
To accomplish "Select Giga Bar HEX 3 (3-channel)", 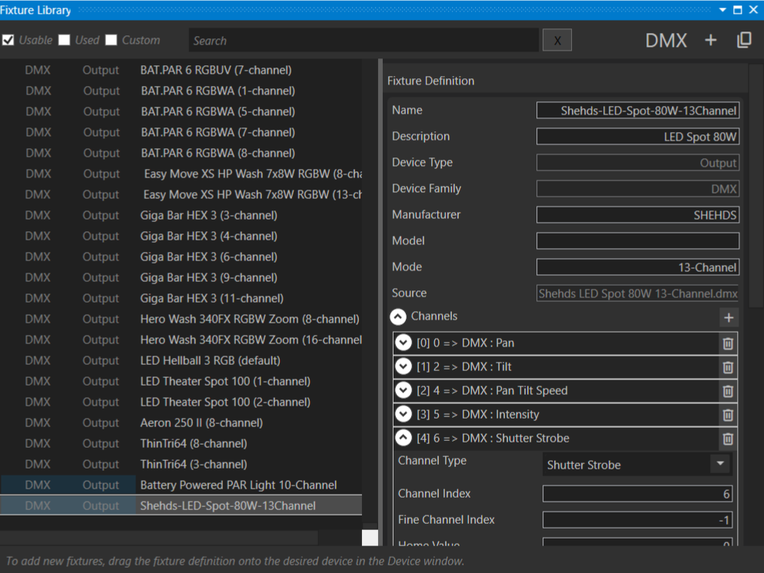I will coord(181,215).
